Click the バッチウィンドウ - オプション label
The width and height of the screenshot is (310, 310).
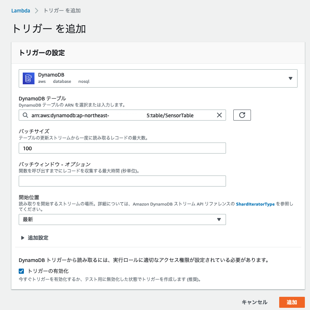pyautogui.click(x=55, y=164)
